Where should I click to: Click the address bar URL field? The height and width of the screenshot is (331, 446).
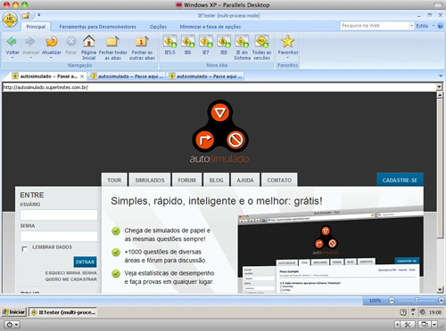[x=219, y=87]
